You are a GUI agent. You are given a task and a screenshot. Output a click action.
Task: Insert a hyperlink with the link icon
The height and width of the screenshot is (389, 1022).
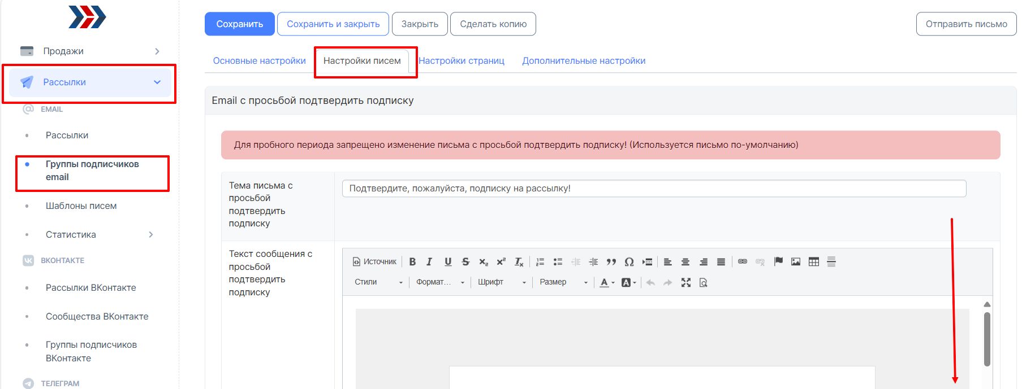point(743,261)
